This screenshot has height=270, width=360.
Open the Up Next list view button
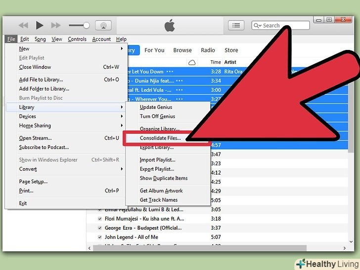pos(236,25)
